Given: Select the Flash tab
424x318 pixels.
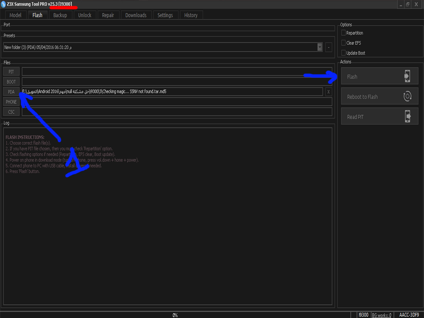Looking at the screenshot, I should (x=37, y=15).
